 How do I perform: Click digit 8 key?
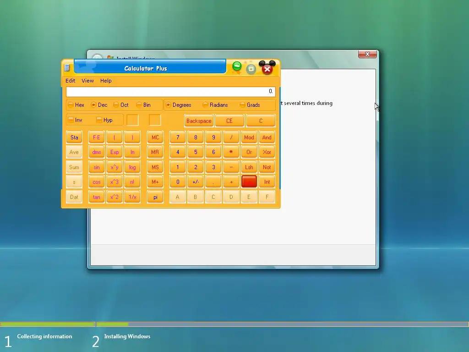click(x=196, y=137)
